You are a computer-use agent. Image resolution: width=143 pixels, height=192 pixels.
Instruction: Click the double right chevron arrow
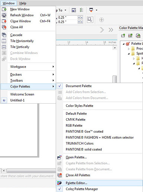coord(111,30)
